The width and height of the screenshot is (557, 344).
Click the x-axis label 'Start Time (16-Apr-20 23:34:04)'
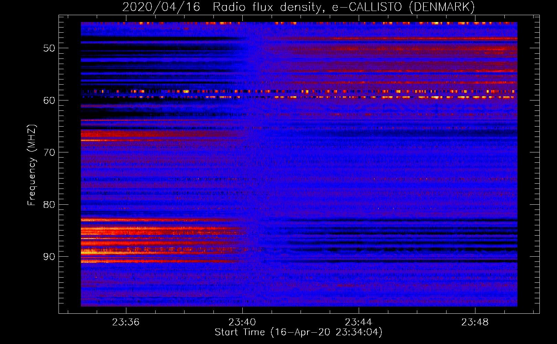[x=298, y=332]
